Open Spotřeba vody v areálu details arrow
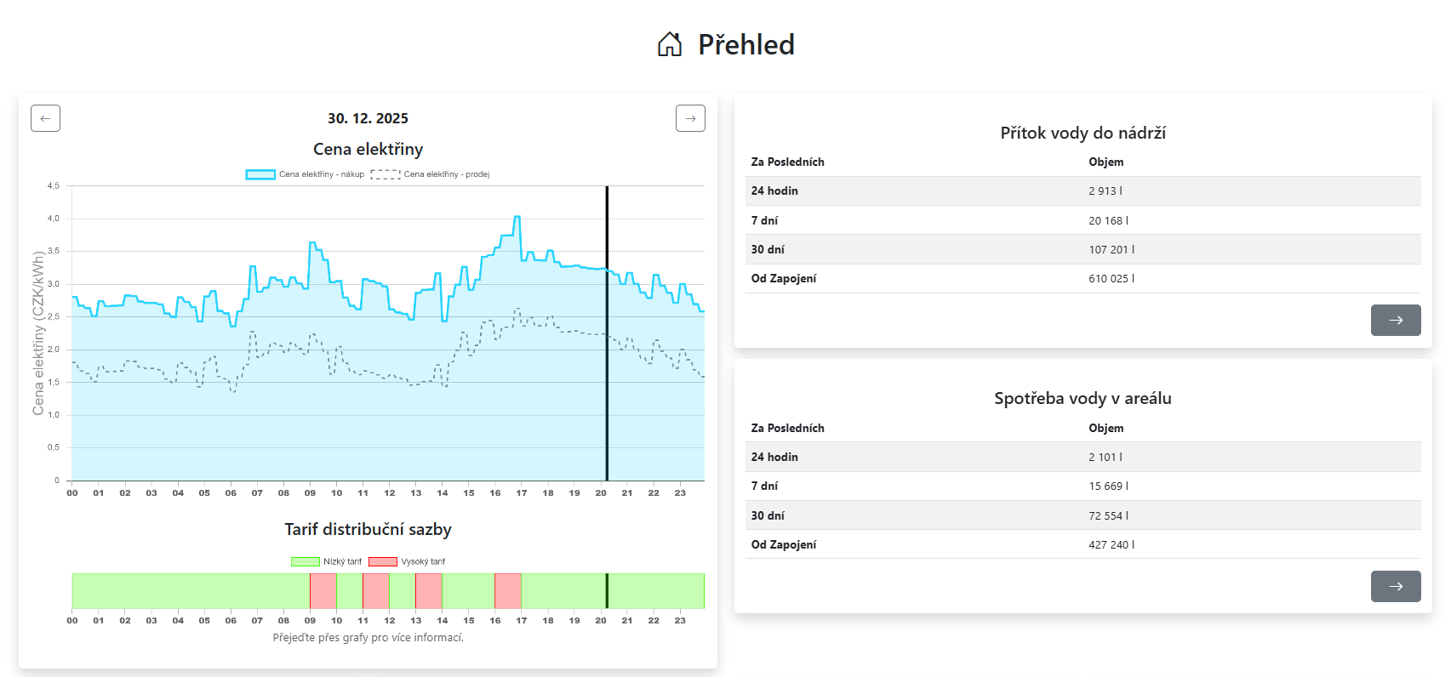Viewport: 1451px width, 677px height. coord(1395,586)
